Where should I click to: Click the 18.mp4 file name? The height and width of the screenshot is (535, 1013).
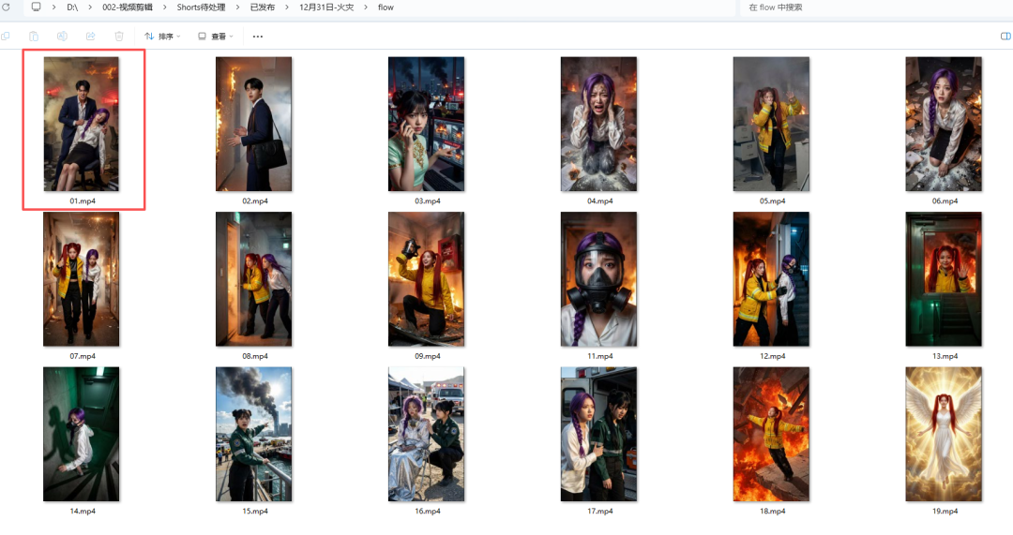click(773, 512)
